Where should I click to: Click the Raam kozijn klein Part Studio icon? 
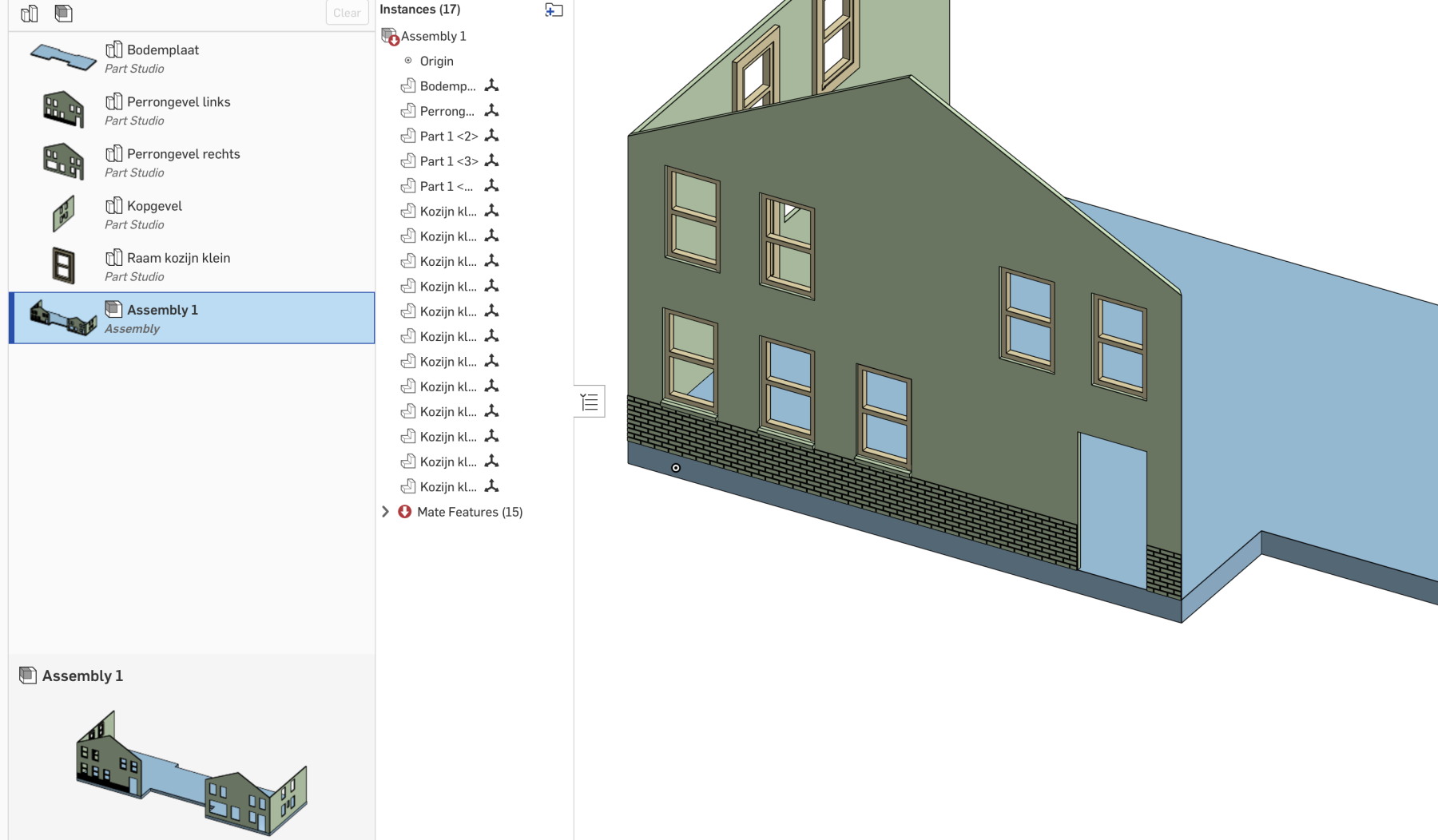coord(113,258)
